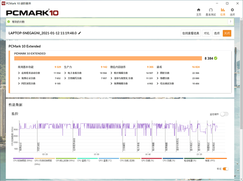Click the 帧率 (FPS) orange legend item
This screenshot has height=181, width=243.
[216, 160]
